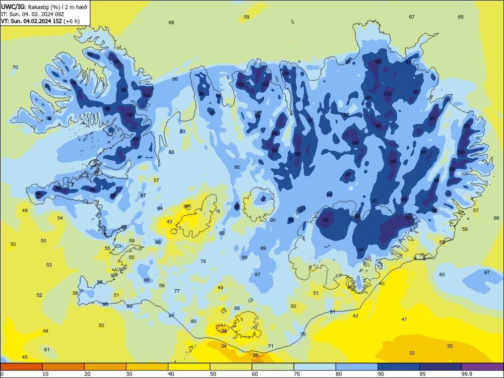Click the humidity value 52 on the map

click(39, 295)
